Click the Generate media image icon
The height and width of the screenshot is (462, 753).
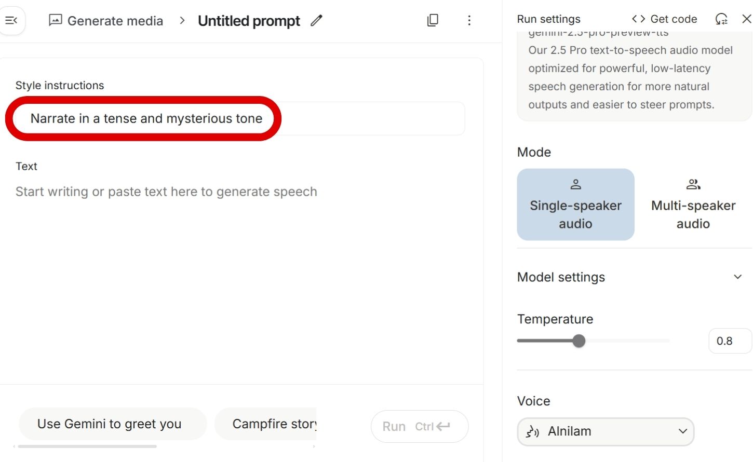55,21
